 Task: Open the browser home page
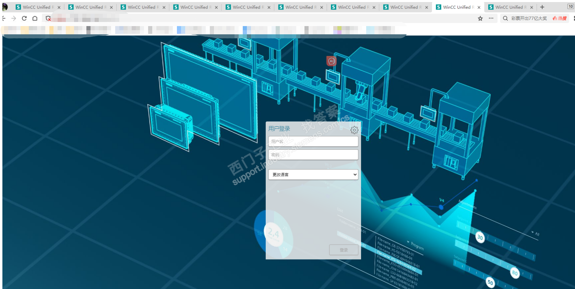pos(35,18)
